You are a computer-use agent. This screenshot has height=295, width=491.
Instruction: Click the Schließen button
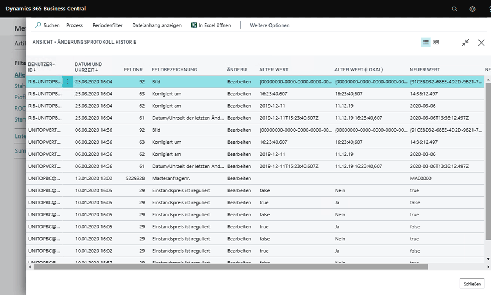pos(472,284)
